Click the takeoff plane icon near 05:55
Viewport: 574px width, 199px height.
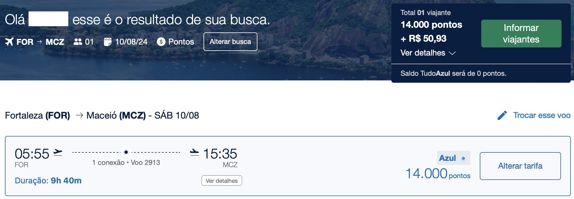58,152
